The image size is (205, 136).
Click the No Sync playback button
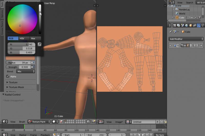point(160,135)
